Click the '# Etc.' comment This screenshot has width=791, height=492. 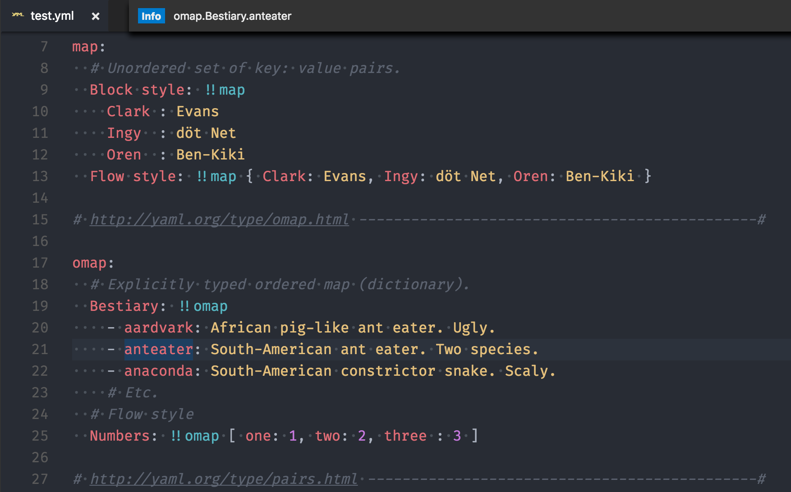133,392
